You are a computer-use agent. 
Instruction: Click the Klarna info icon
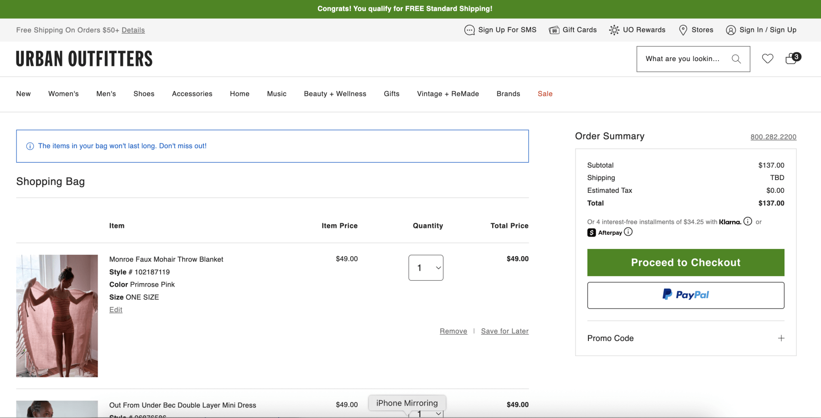point(748,222)
